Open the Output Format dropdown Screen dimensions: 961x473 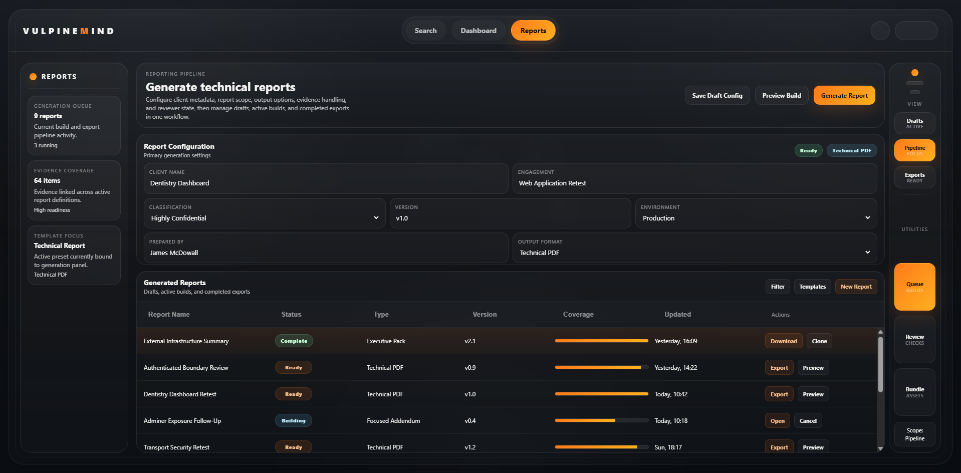click(x=694, y=248)
